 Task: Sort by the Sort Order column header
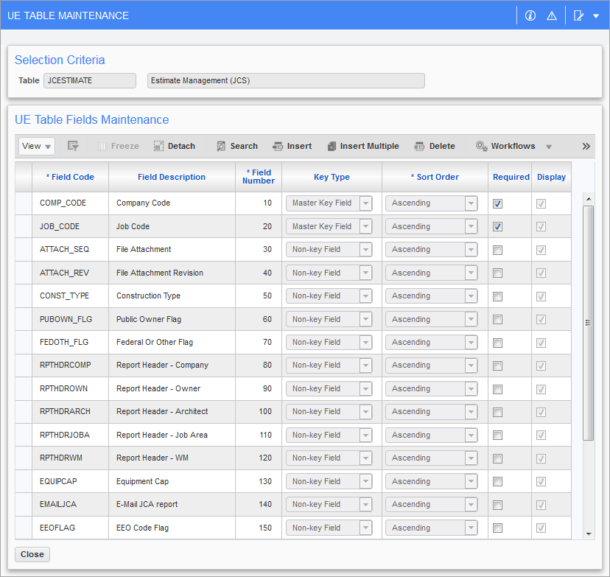tap(435, 177)
